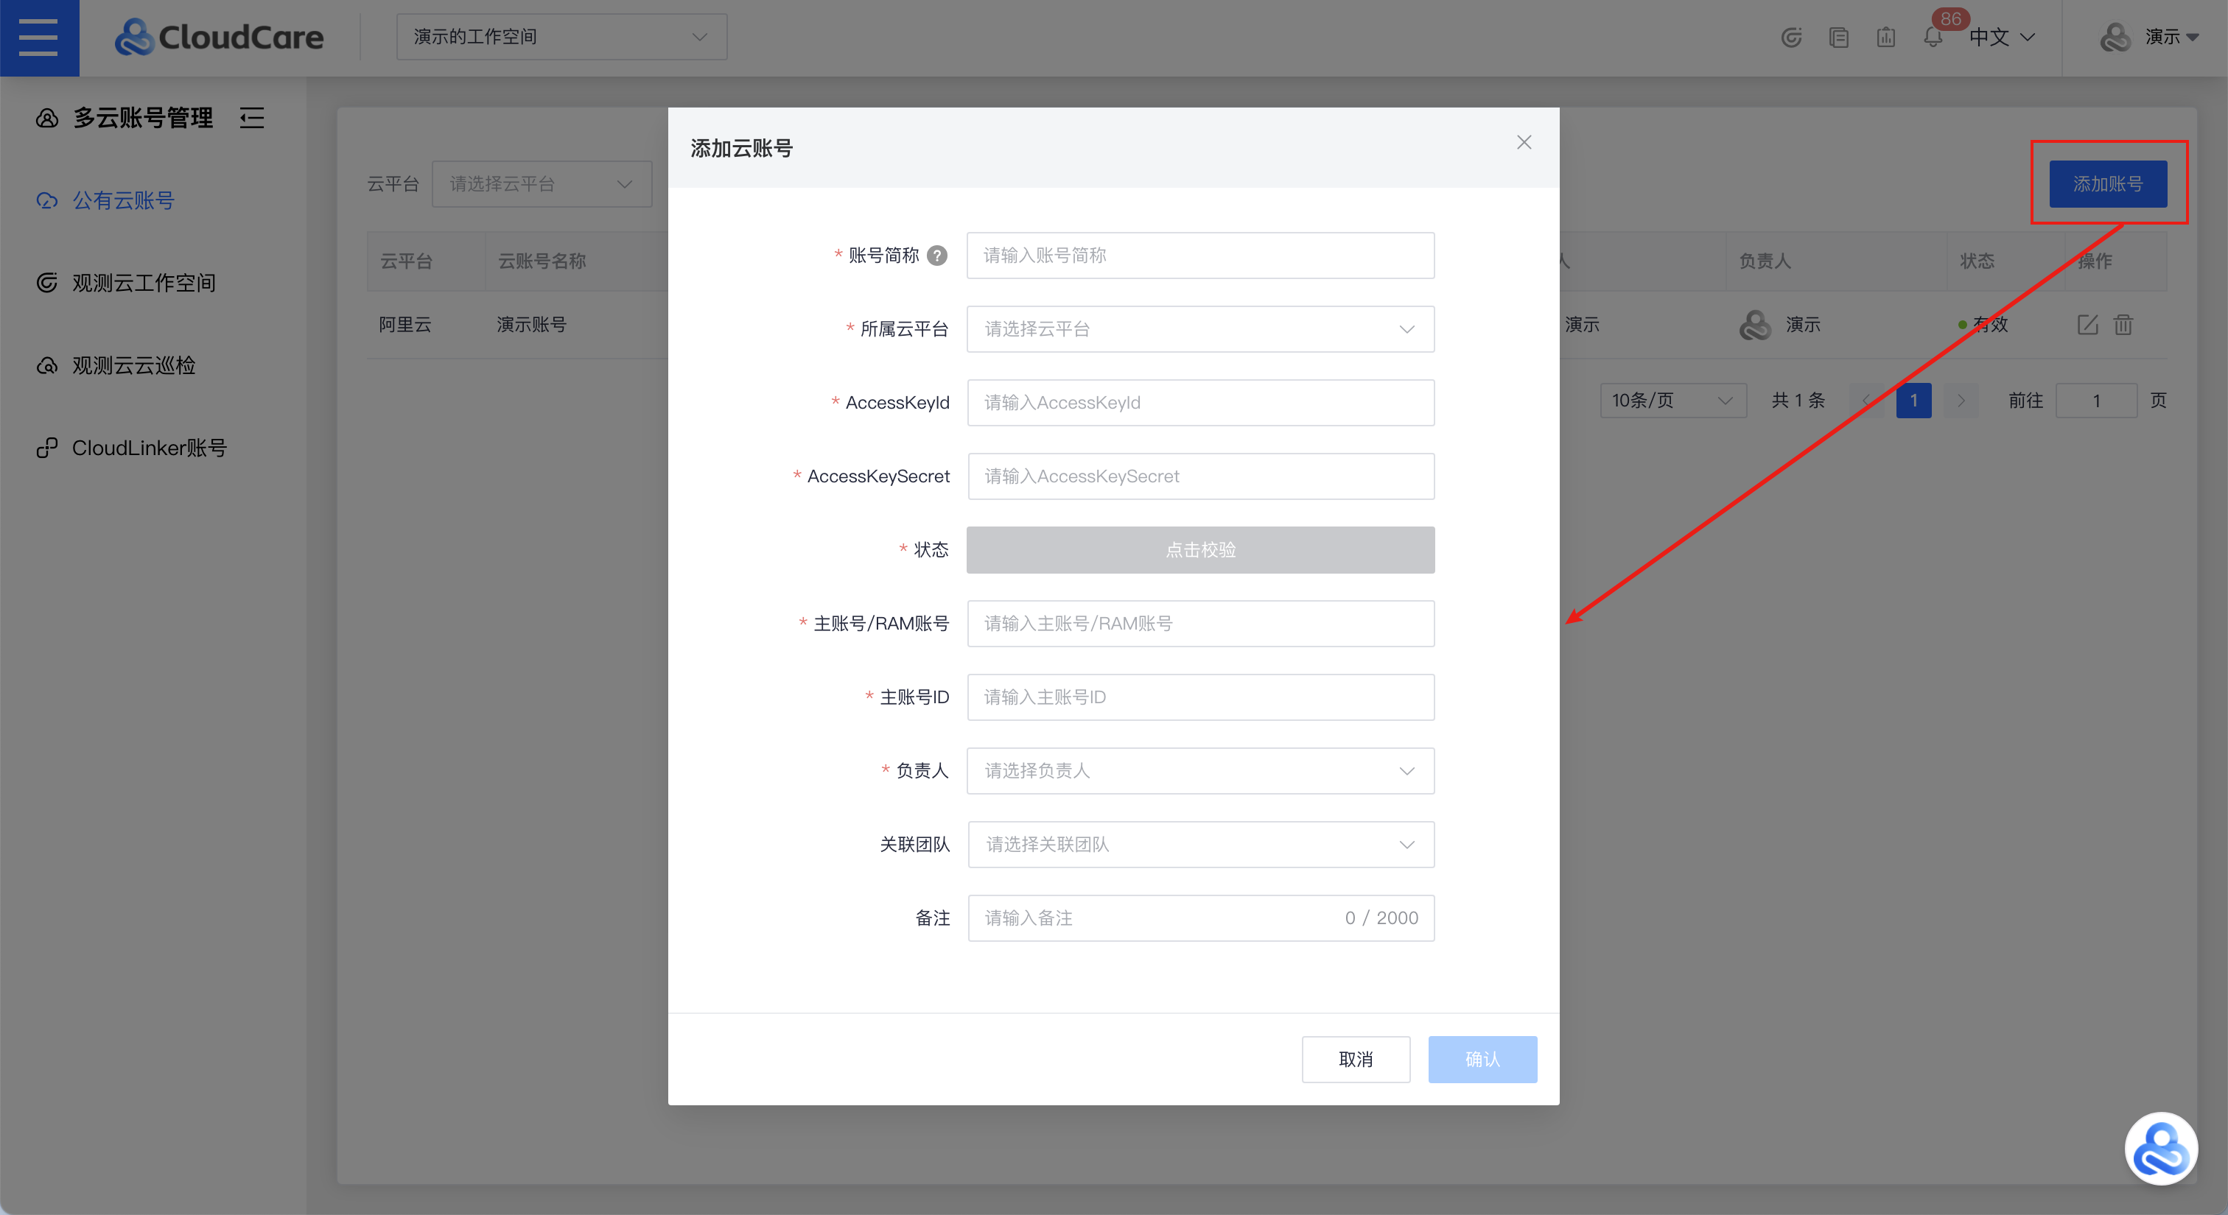The height and width of the screenshot is (1215, 2228).
Task: Expand the 关联团队 dropdown
Action: click(x=1199, y=845)
